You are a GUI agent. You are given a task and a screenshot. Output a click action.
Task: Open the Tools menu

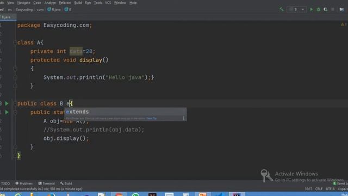pyautogui.click(x=98, y=3)
